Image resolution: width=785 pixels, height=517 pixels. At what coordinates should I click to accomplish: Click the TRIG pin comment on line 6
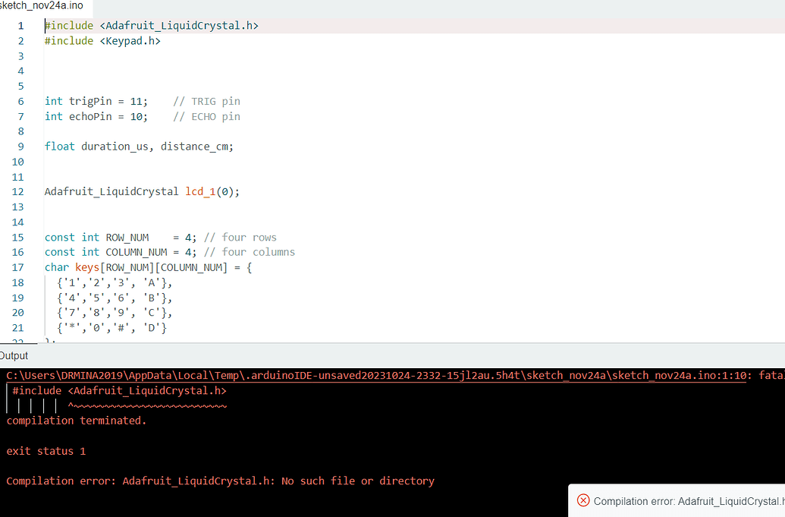pyautogui.click(x=216, y=101)
